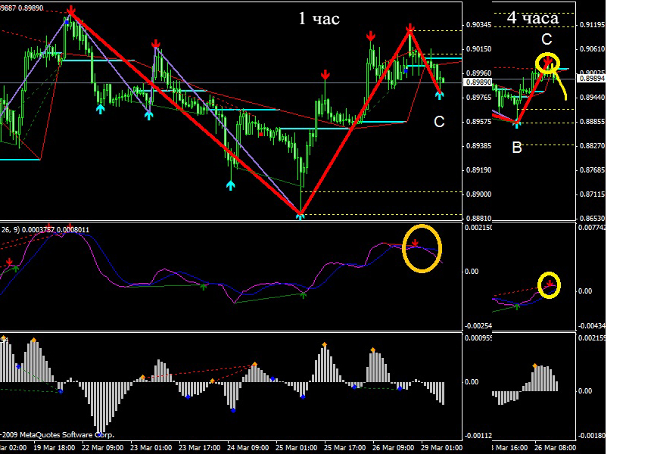Click the 25 Mar 01:00 time label

(x=296, y=448)
